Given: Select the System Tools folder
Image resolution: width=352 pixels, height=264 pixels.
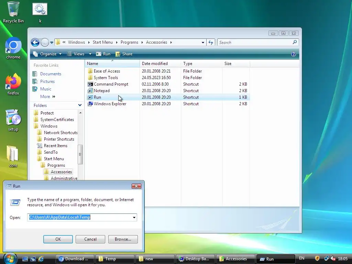Looking at the screenshot, I should 106,78.
